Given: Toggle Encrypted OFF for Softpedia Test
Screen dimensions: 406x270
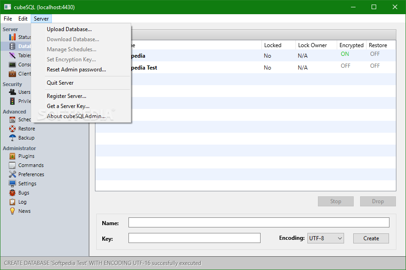Looking at the screenshot, I should (345, 66).
